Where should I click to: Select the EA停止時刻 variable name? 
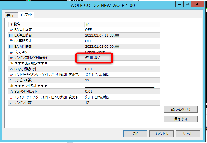click(x=23, y=35)
